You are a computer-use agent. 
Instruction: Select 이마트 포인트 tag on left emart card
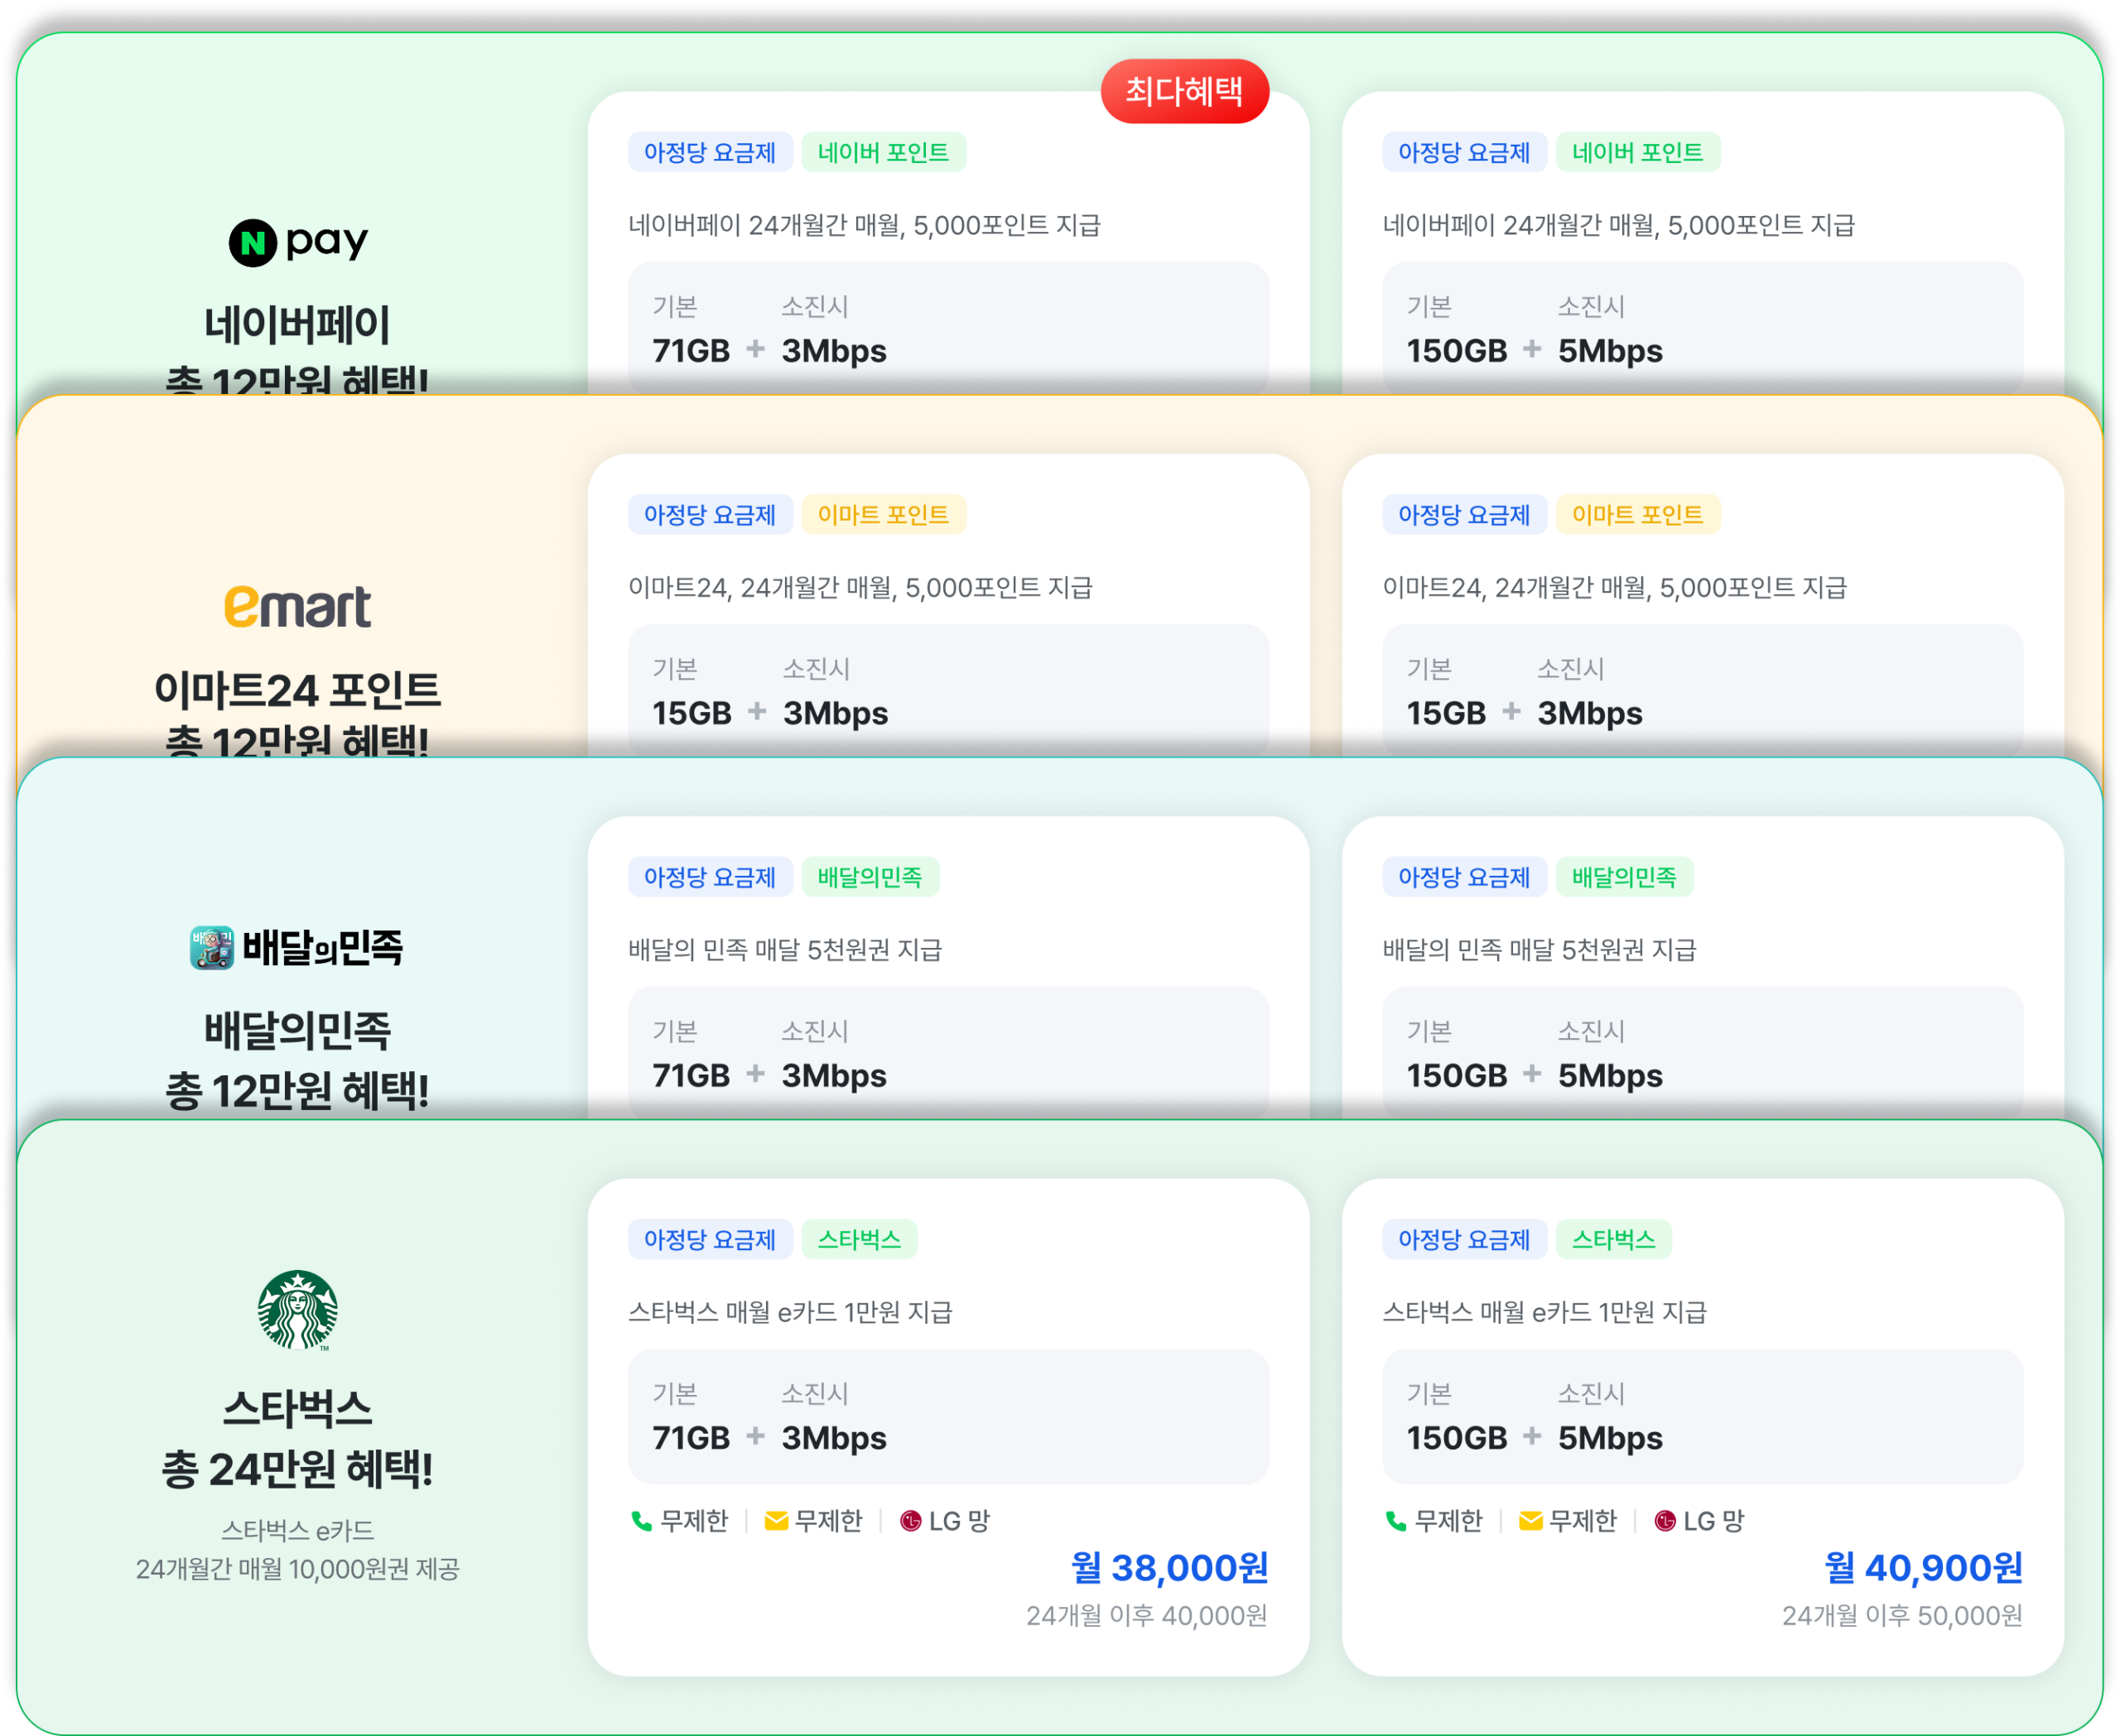click(884, 514)
